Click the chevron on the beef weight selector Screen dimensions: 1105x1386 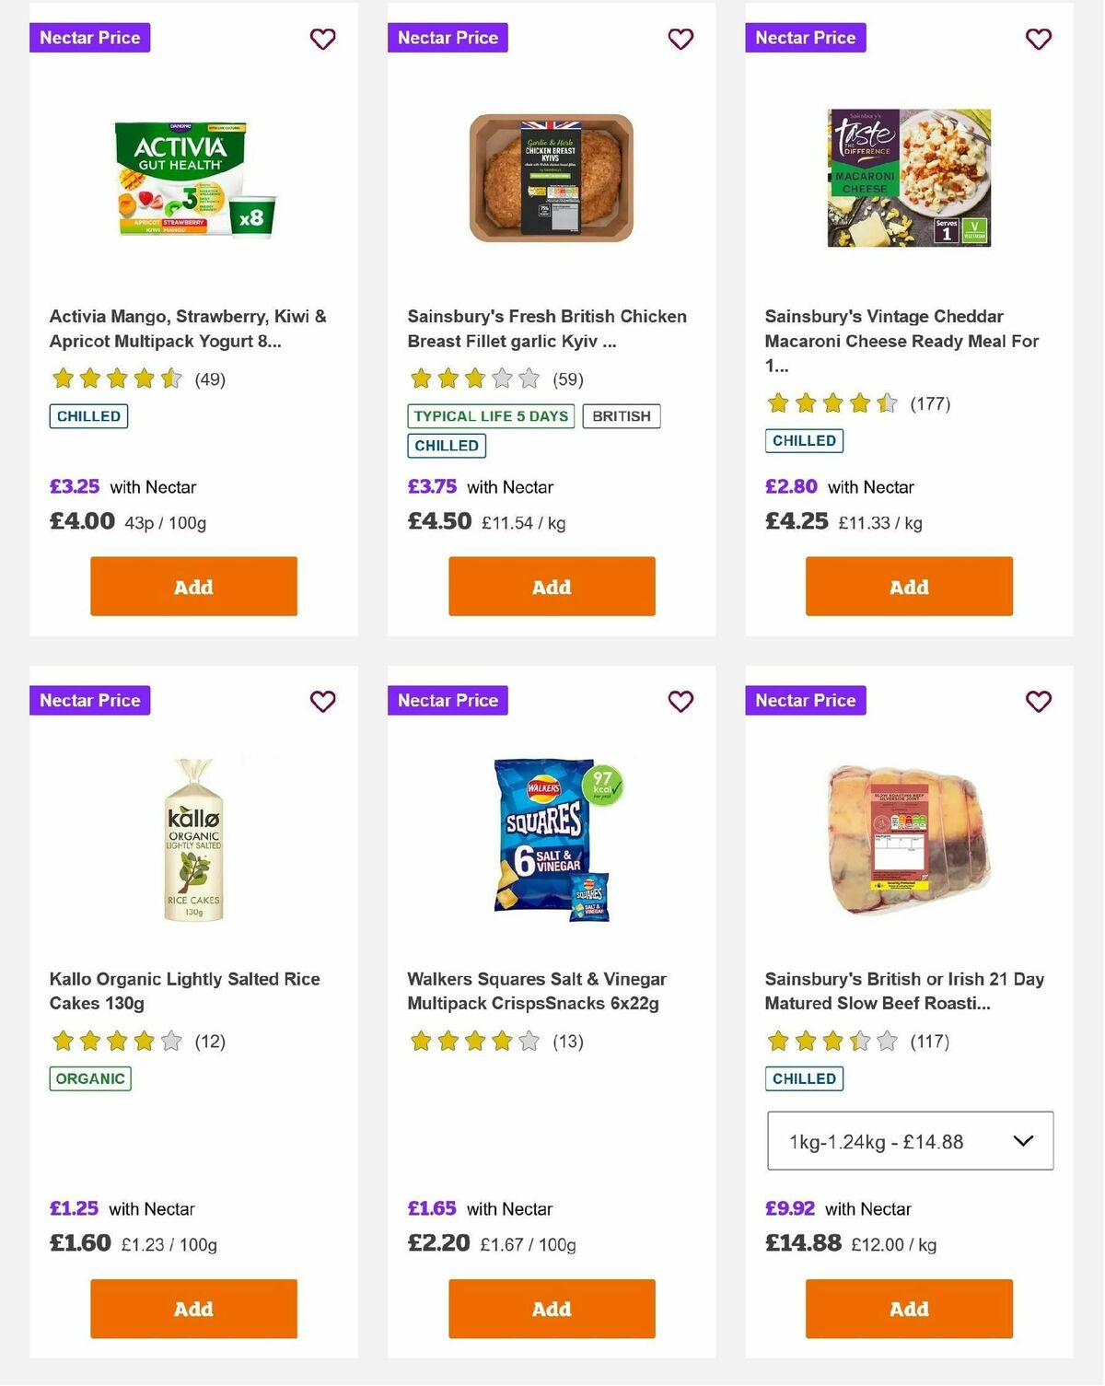[x=1022, y=1141]
